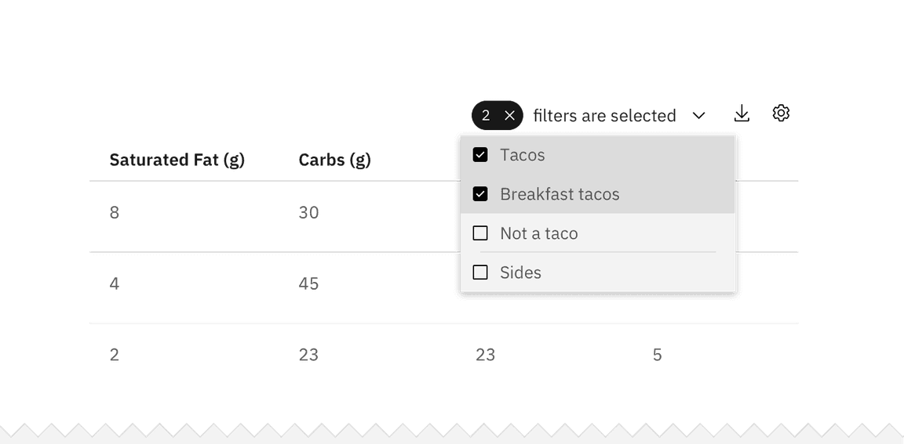Select the Sides option label
This screenshot has width=904, height=444.
point(520,273)
